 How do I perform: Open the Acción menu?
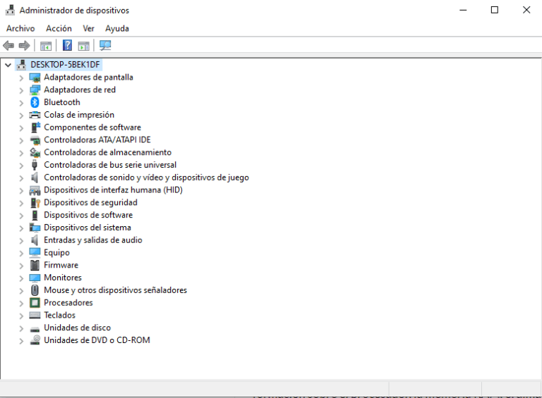[59, 28]
